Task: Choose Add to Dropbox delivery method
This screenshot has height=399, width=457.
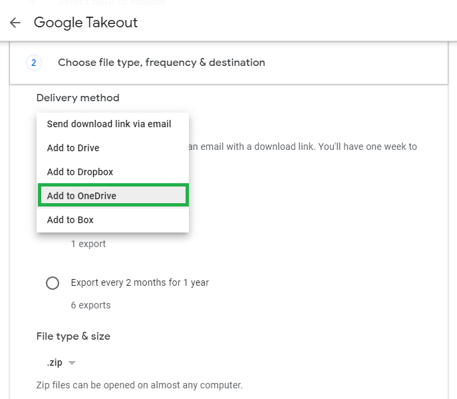Action: tap(113, 172)
